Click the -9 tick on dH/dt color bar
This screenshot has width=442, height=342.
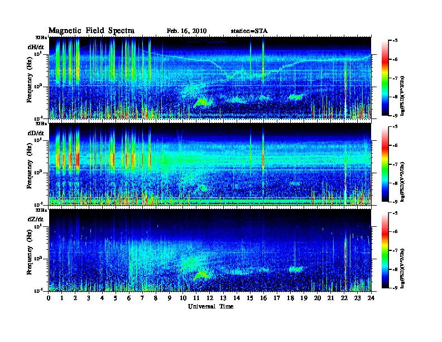point(395,116)
